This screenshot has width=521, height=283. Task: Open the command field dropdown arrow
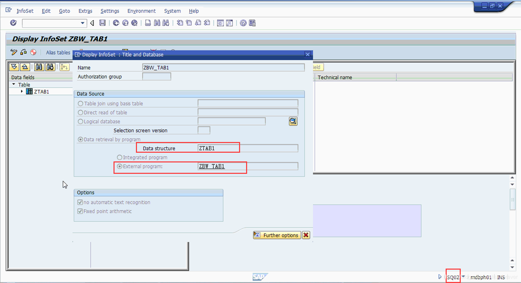tap(83, 23)
